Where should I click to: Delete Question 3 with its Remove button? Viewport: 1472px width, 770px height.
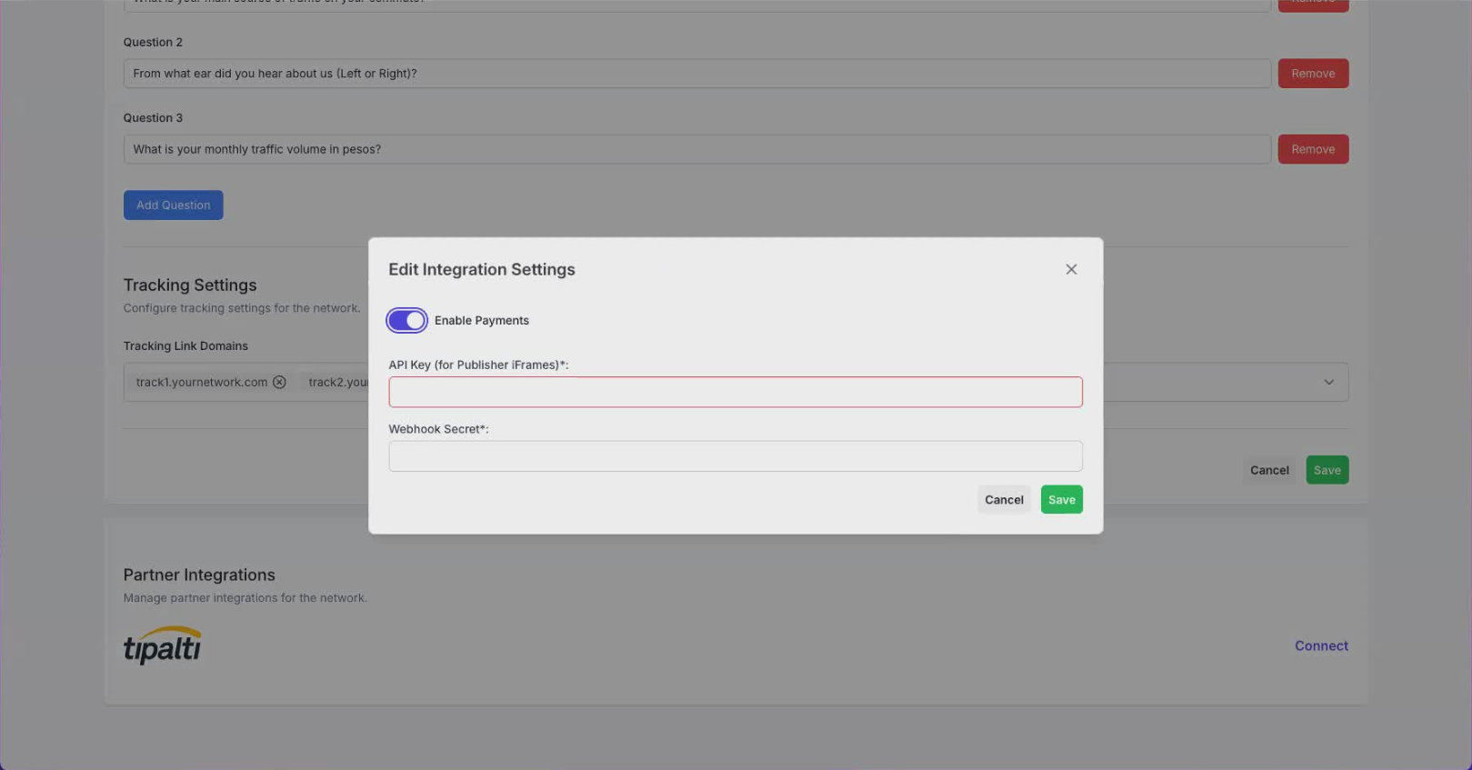[1312, 149]
